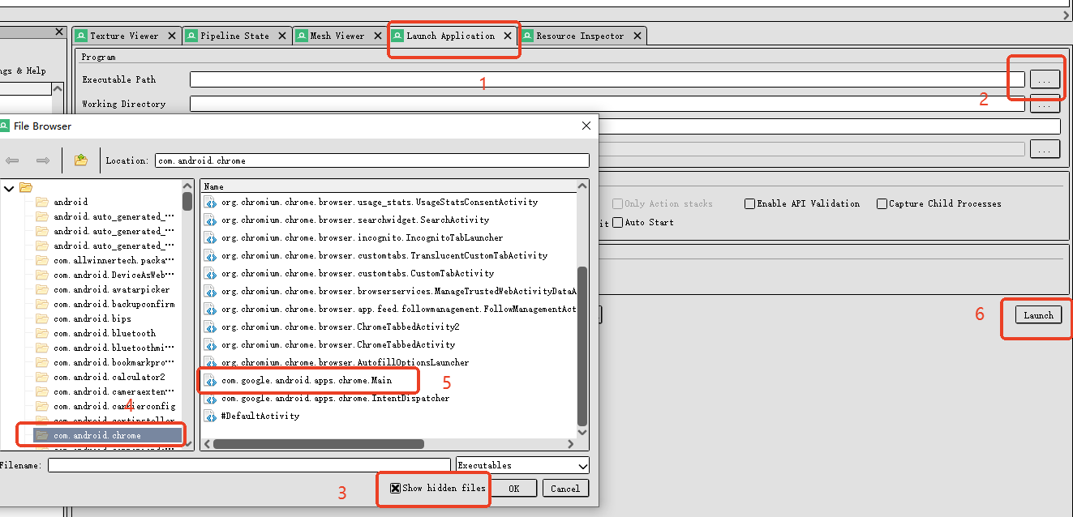Click the icon beside incognito.IncognitoTabLauncher entry

click(210, 237)
